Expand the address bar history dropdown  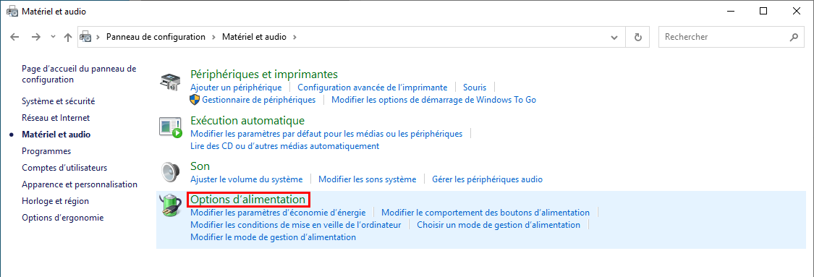pos(614,38)
